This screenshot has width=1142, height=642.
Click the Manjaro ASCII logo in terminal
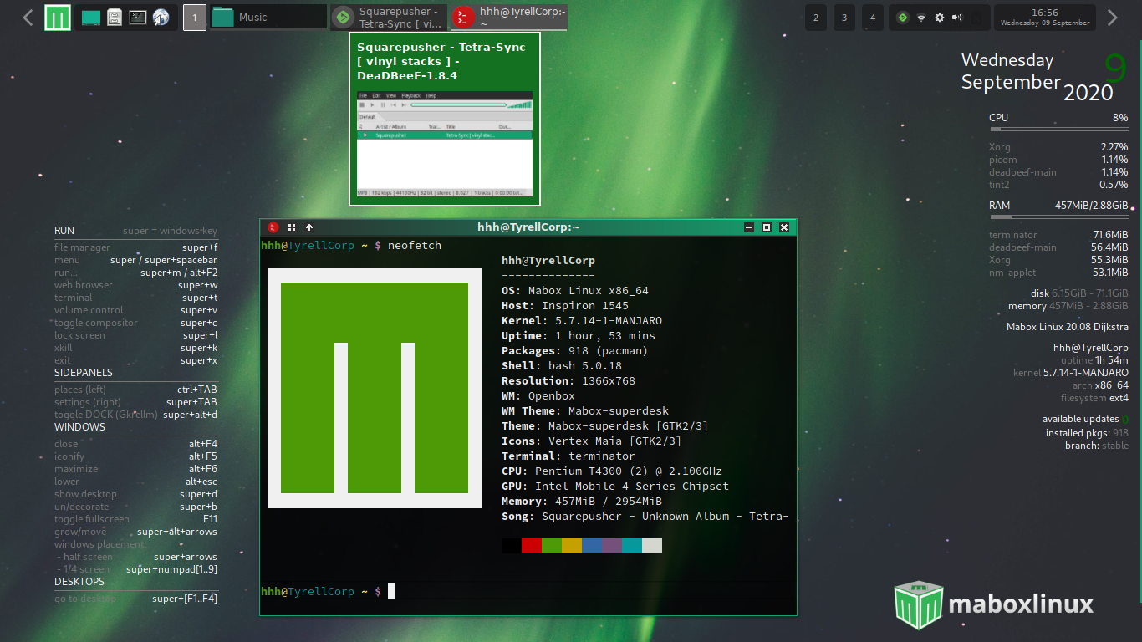point(375,388)
